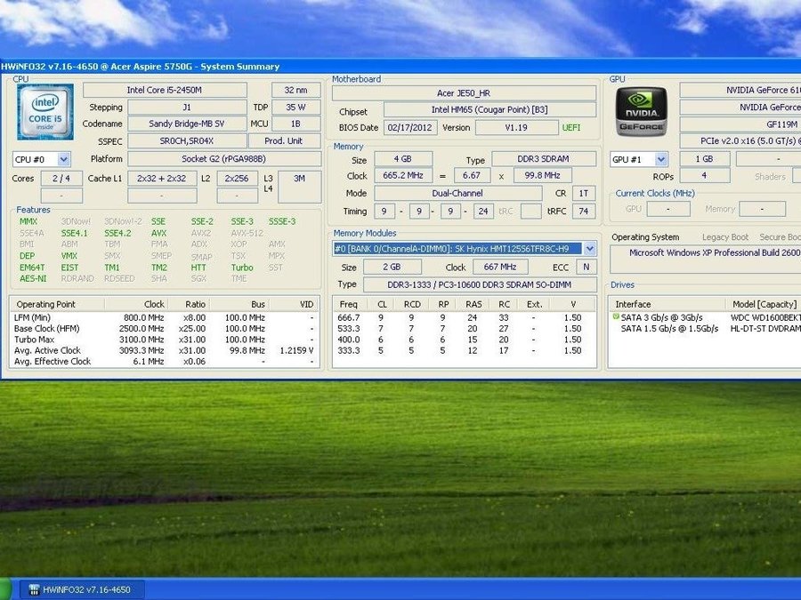Image resolution: width=801 pixels, height=600 pixels.
Task: Click HWiNFO32 v7.16-4650 taskbar button
Action: tap(82, 590)
